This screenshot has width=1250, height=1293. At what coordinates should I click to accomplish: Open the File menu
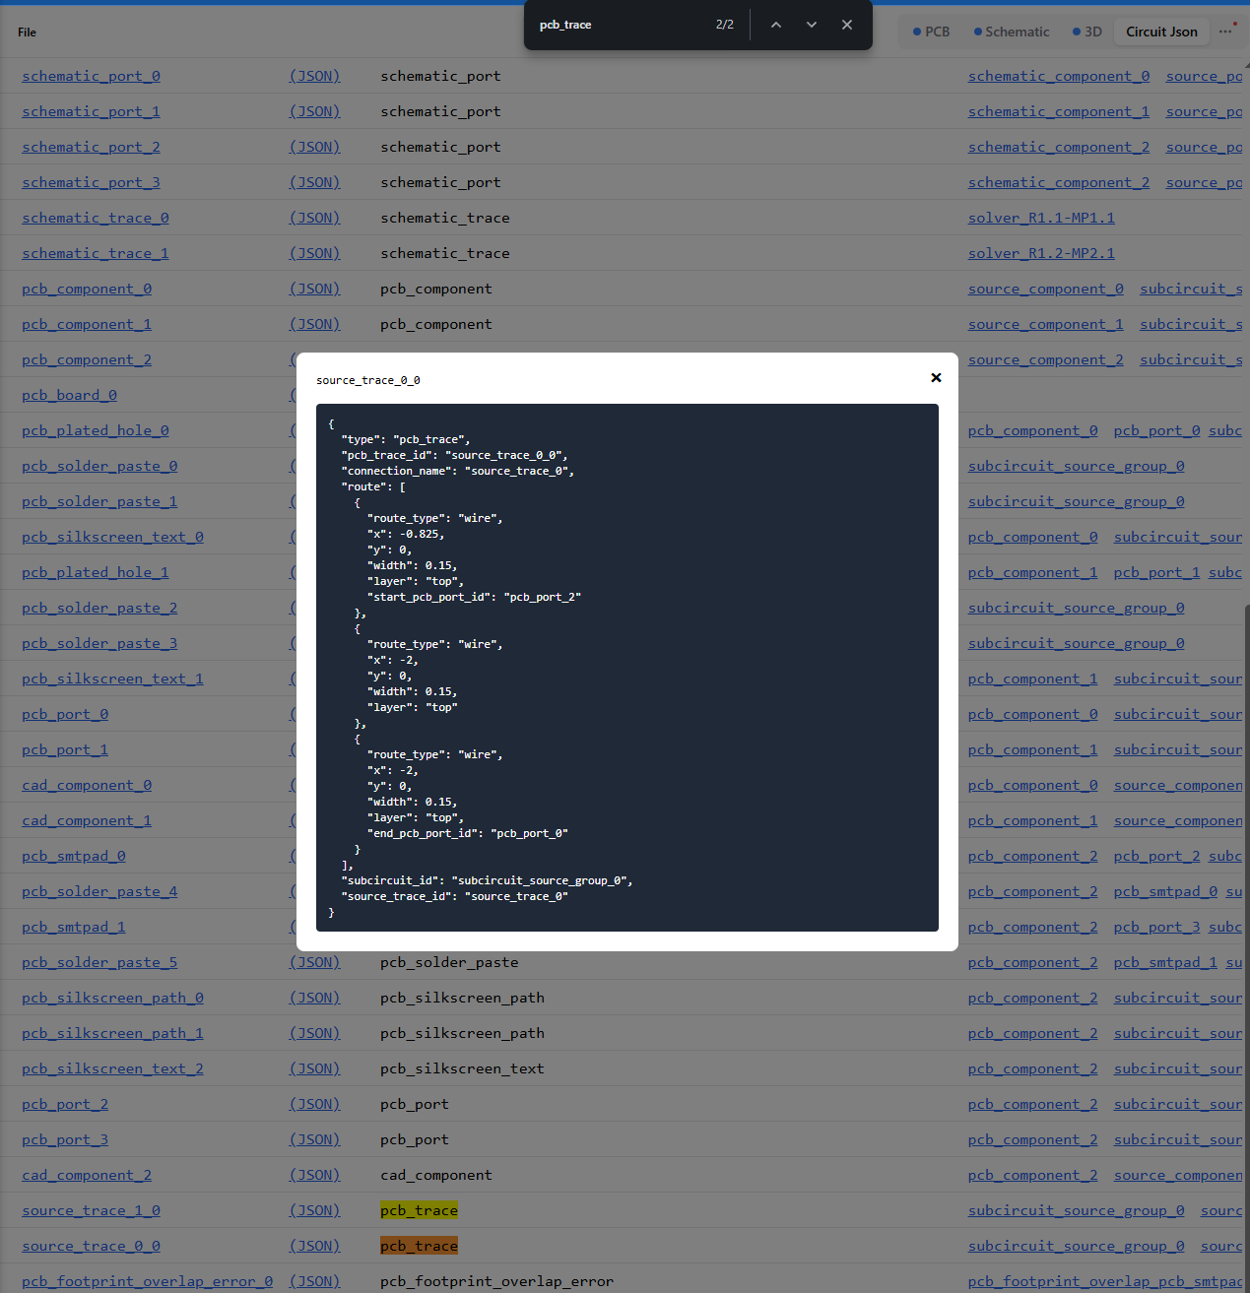[x=27, y=32]
